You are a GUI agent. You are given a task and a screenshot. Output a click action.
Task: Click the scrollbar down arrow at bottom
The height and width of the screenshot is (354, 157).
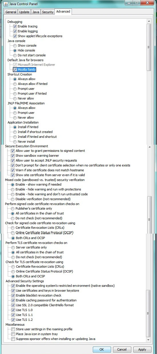pos(148,340)
